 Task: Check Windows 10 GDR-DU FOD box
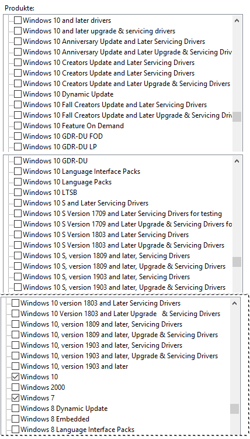tap(18, 136)
